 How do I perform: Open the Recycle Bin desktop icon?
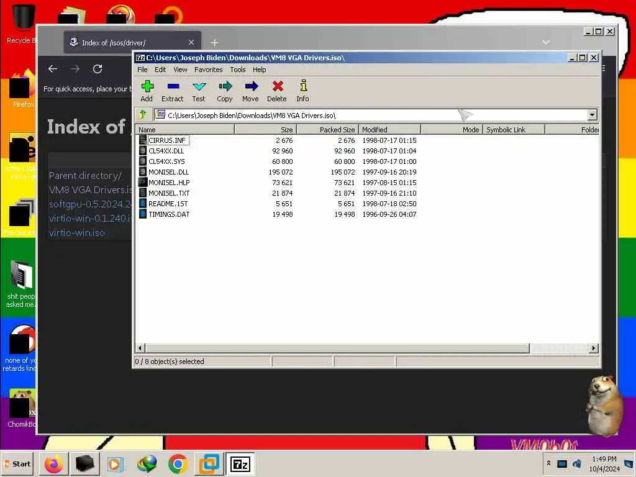[x=23, y=24]
